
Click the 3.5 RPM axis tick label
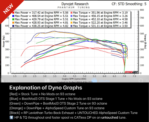click(x=55, y=76)
